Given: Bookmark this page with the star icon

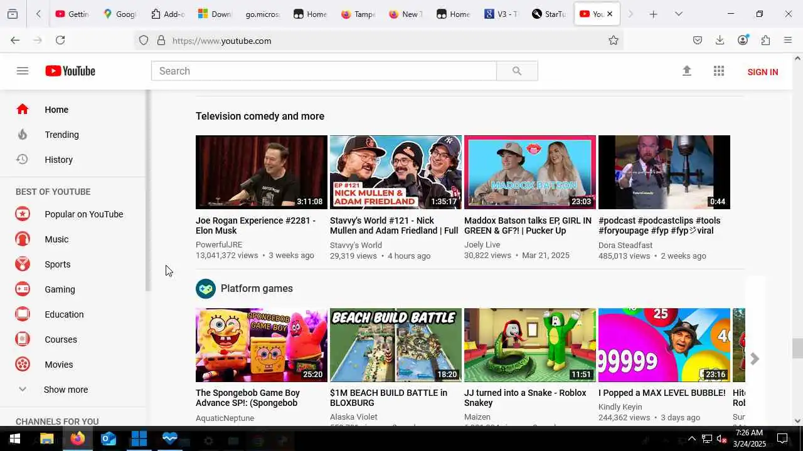Looking at the screenshot, I should tap(614, 40).
